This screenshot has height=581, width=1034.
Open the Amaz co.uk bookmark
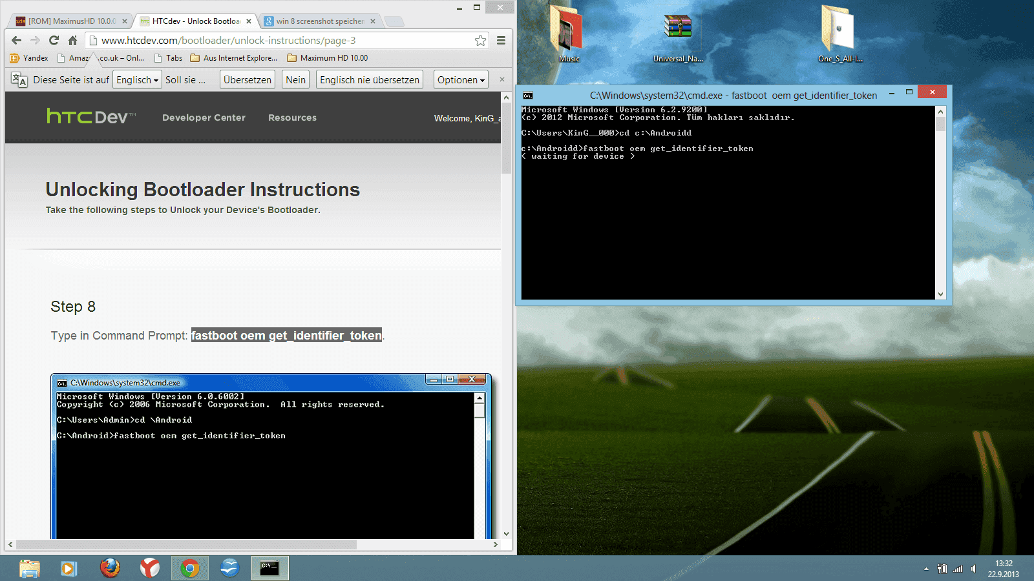101,58
